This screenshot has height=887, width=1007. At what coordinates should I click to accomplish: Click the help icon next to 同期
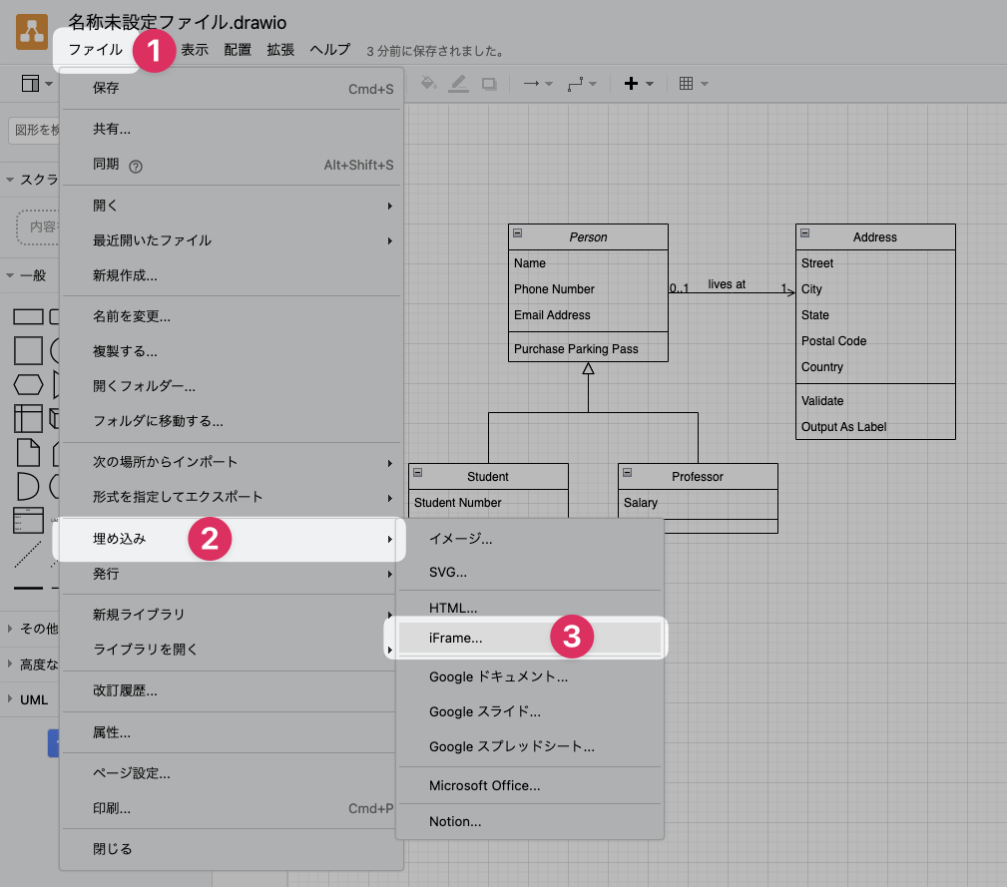click(x=136, y=166)
